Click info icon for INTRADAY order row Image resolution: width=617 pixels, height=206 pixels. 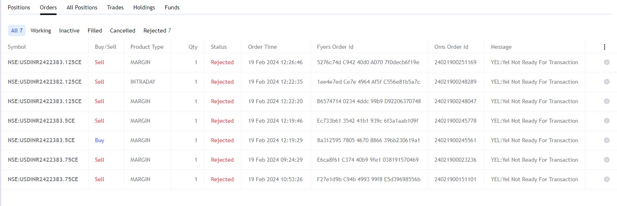(606, 82)
